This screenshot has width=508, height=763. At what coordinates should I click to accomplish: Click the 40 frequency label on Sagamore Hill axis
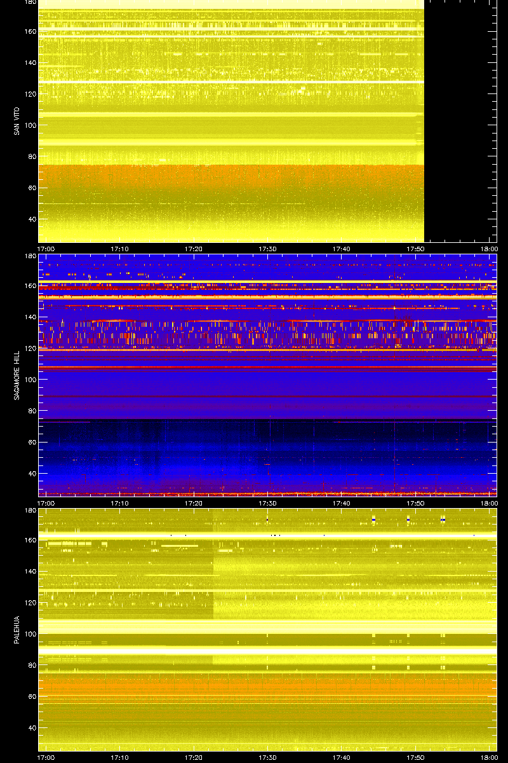point(31,474)
